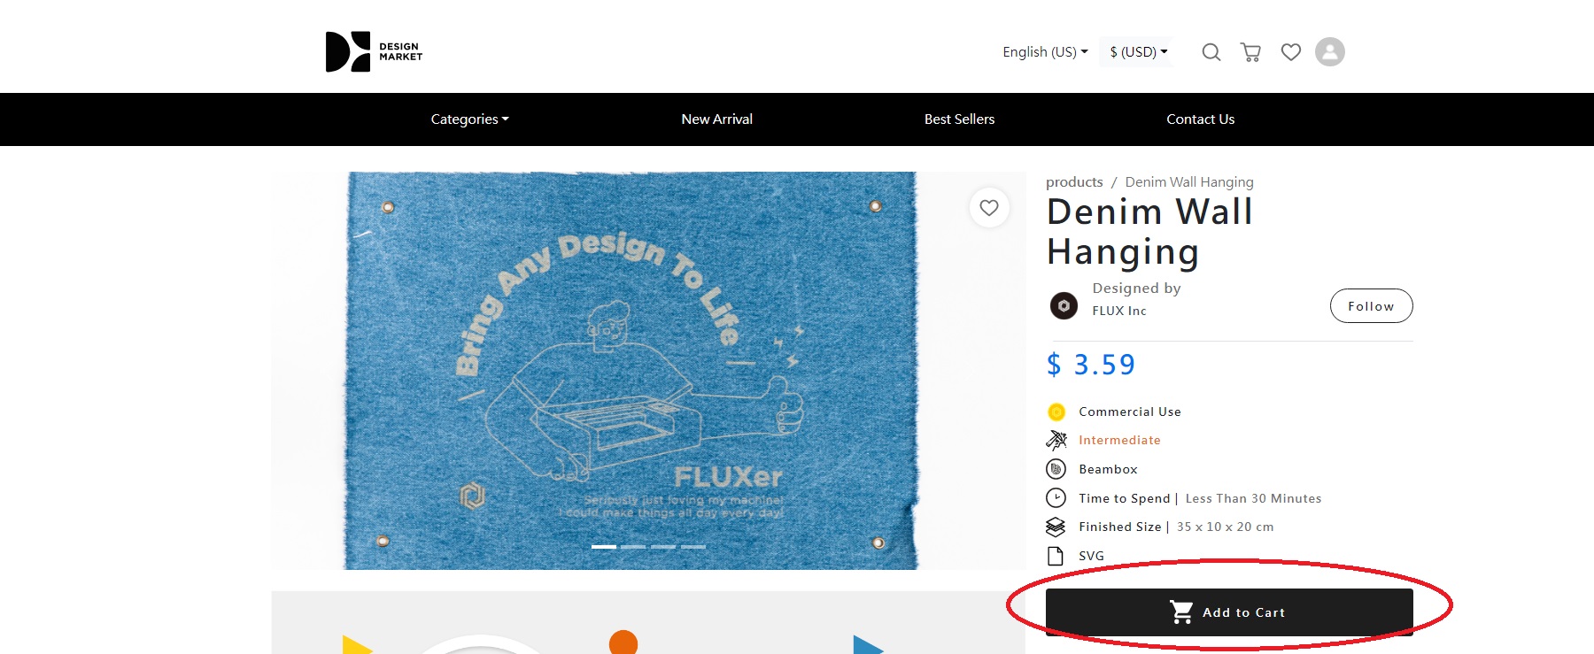The image size is (1594, 654).
Task: Open the shopping cart icon in header
Action: [x=1250, y=52]
